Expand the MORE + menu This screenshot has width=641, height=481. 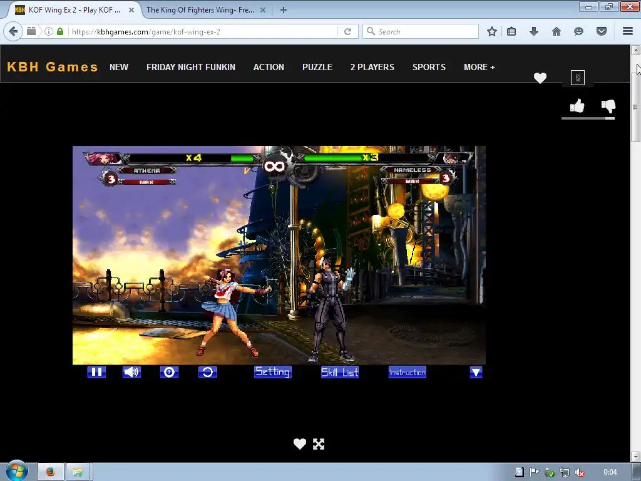[479, 67]
